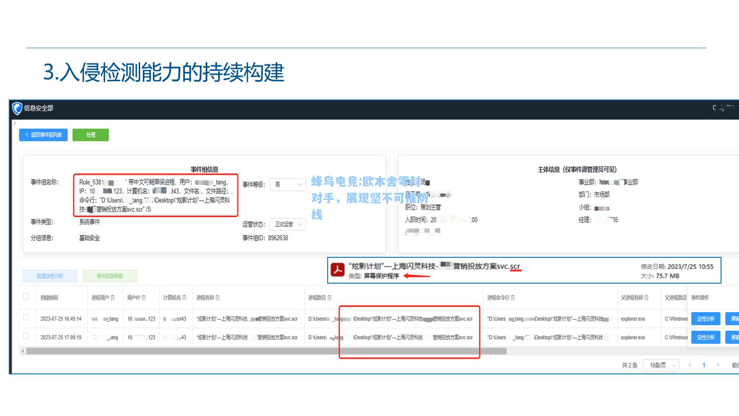Image resolution: width=739 pixels, height=416 pixels.
Task: Click the 基础安全 group info value
Action: pos(89,238)
